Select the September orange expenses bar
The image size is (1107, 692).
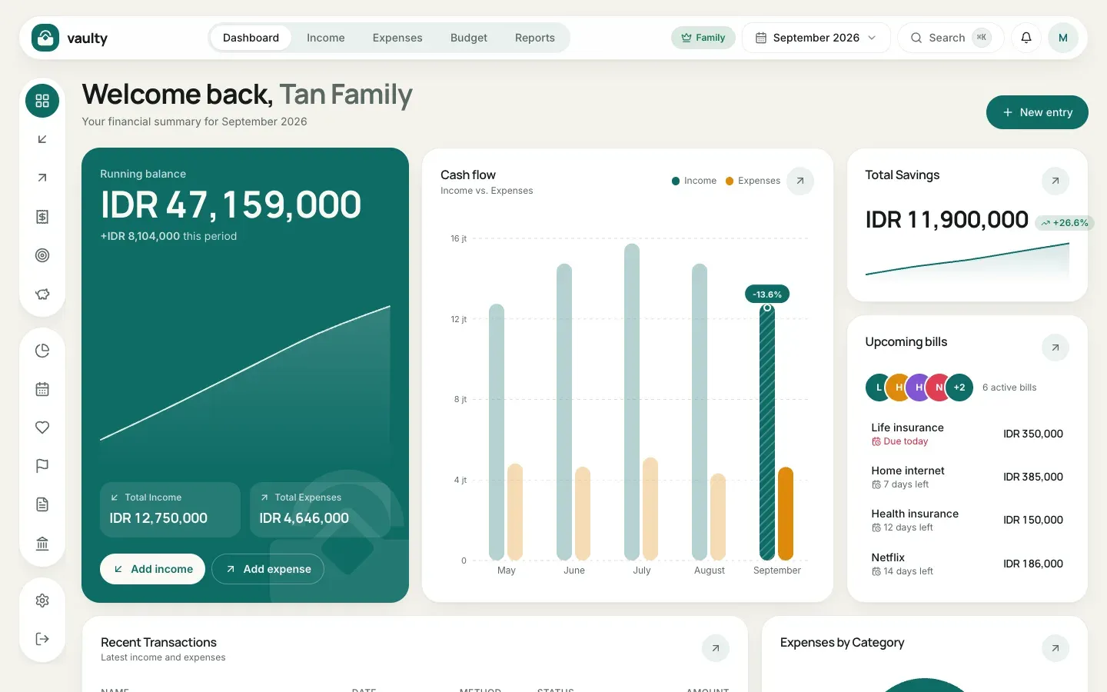point(786,514)
